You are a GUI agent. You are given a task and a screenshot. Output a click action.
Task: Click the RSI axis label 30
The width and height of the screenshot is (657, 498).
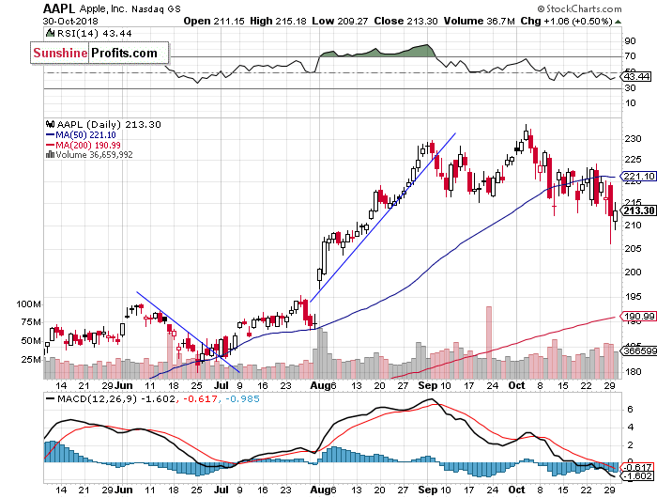pyautogui.click(x=630, y=88)
